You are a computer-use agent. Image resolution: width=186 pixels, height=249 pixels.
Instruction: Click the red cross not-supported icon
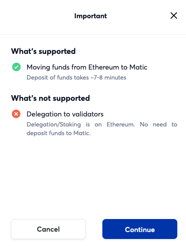point(16,114)
